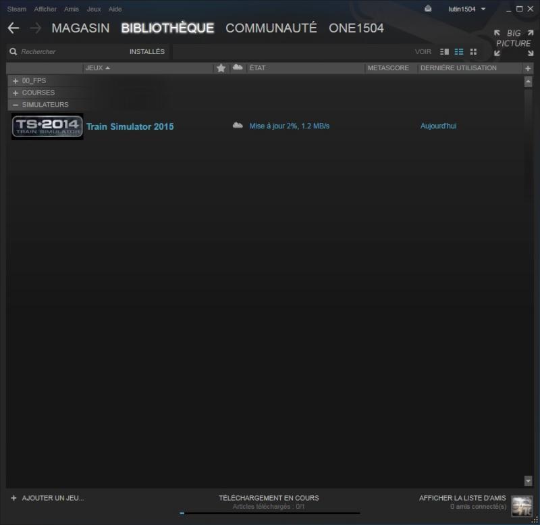Viewport: 540px width, 525px height.
Task: Sort by favorites star column
Action: click(x=221, y=68)
